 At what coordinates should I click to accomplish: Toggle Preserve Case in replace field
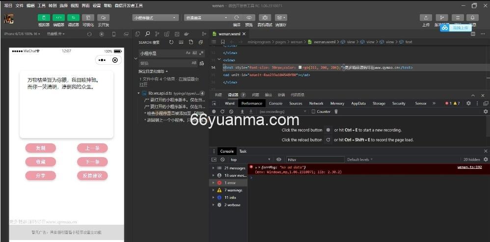194,63
